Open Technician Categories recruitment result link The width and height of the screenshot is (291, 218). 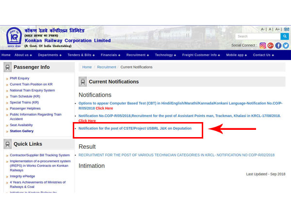(177, 155)
